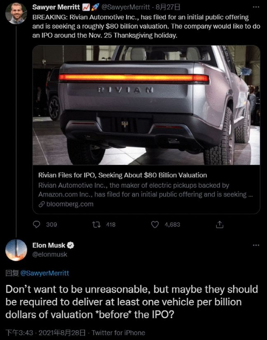Click the Elon Musk display name
Viewport: 267px width, 340px height.
pyautogui.click(x=49, y=245)
